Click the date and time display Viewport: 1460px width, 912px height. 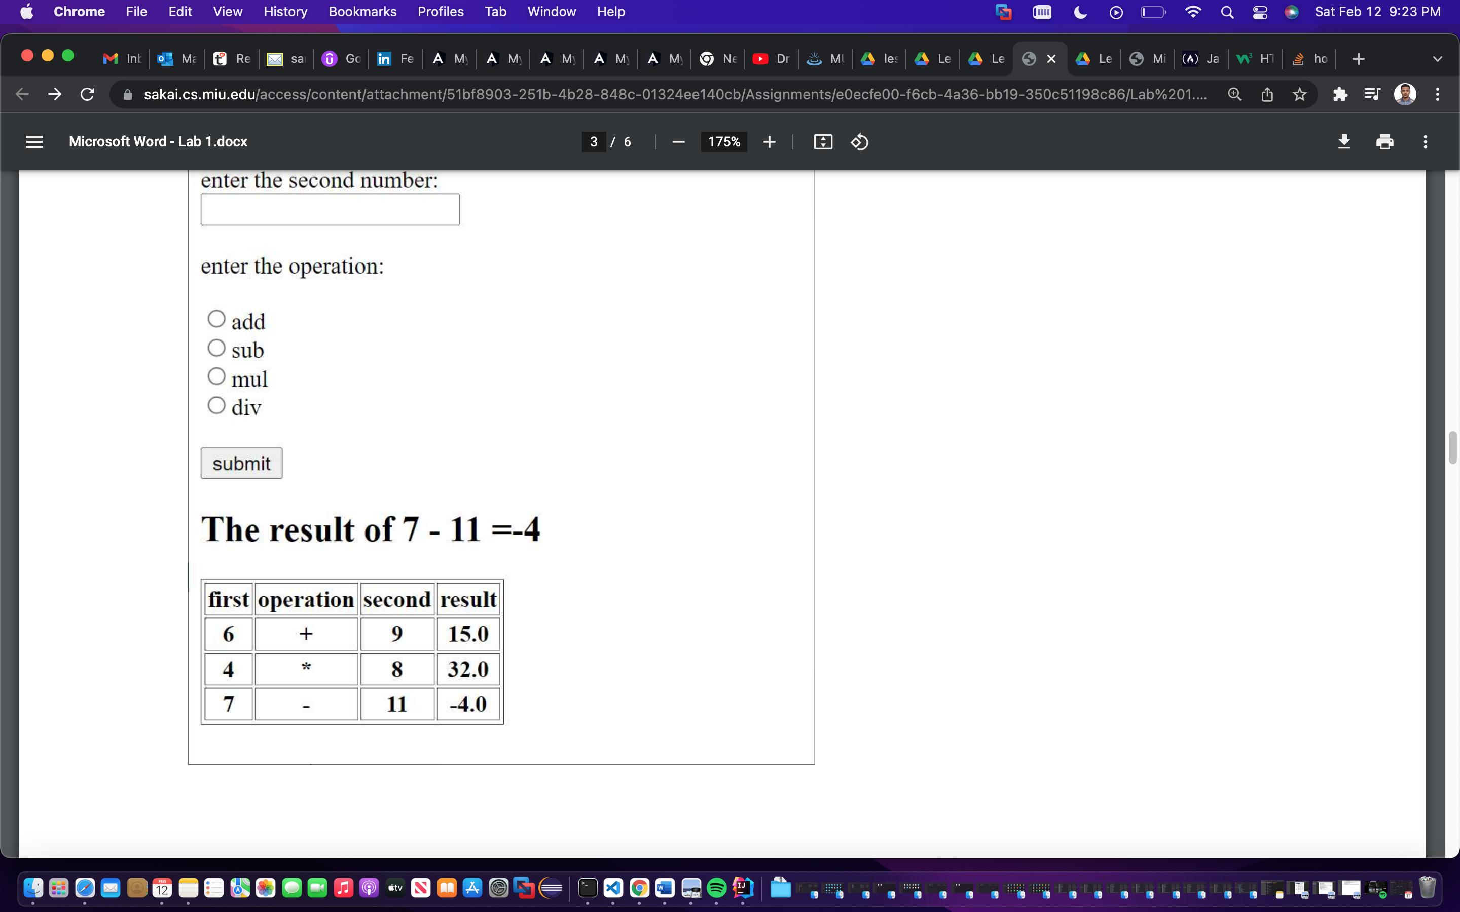point(1377,12)
